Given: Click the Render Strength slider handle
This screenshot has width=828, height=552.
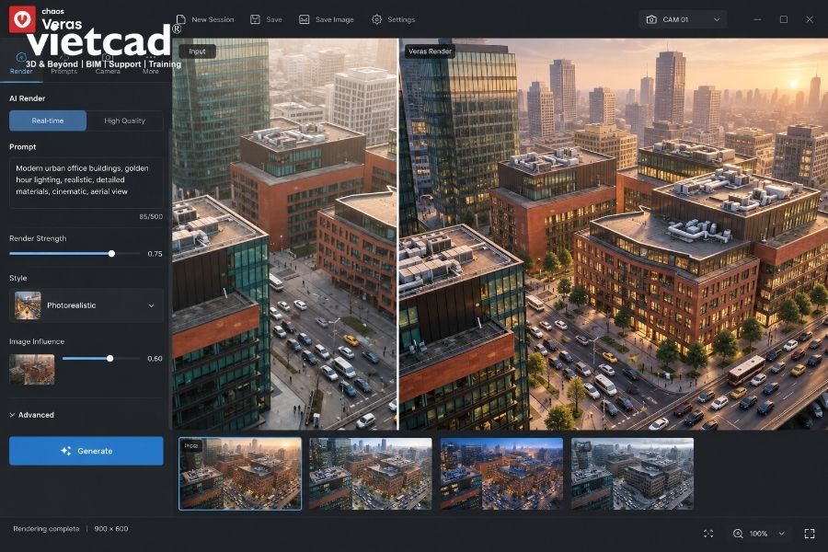Looking at the screenshot, I should click(x=111, y=254).
